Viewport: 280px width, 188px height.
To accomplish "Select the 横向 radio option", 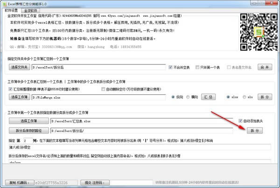I will 192,97.
